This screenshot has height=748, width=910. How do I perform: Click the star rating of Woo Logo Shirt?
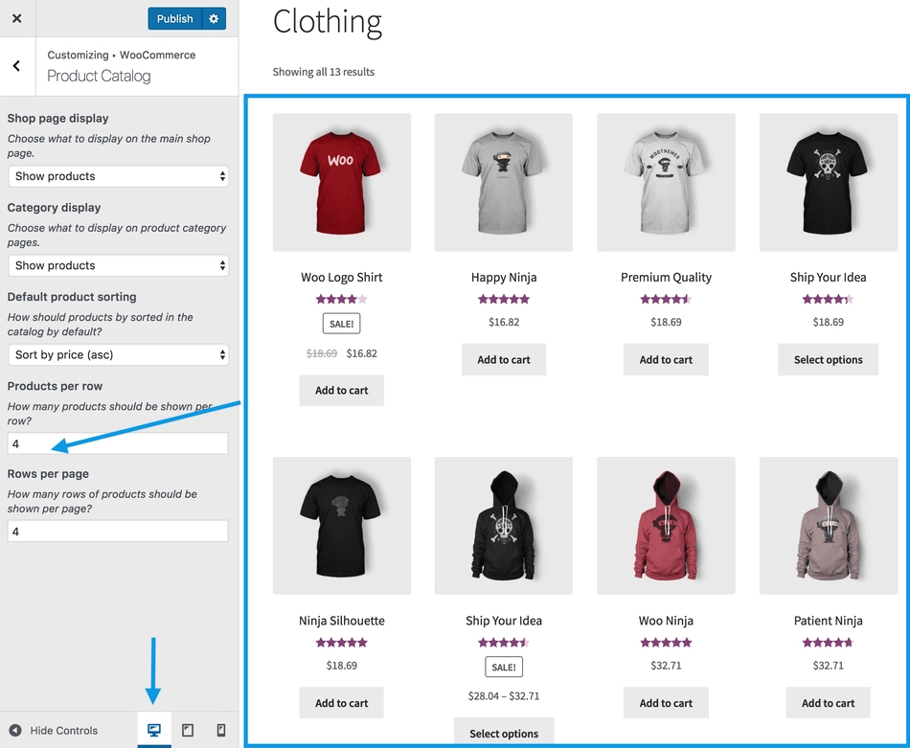(x=341, y=300)
